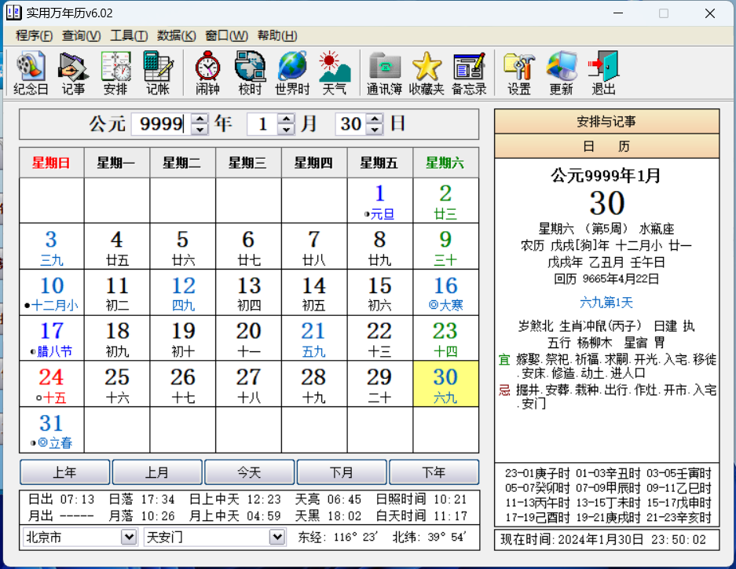The height and width of the screenshot is (569, 736).
Task: Open the 工具(T) menu
Action: 129,35
